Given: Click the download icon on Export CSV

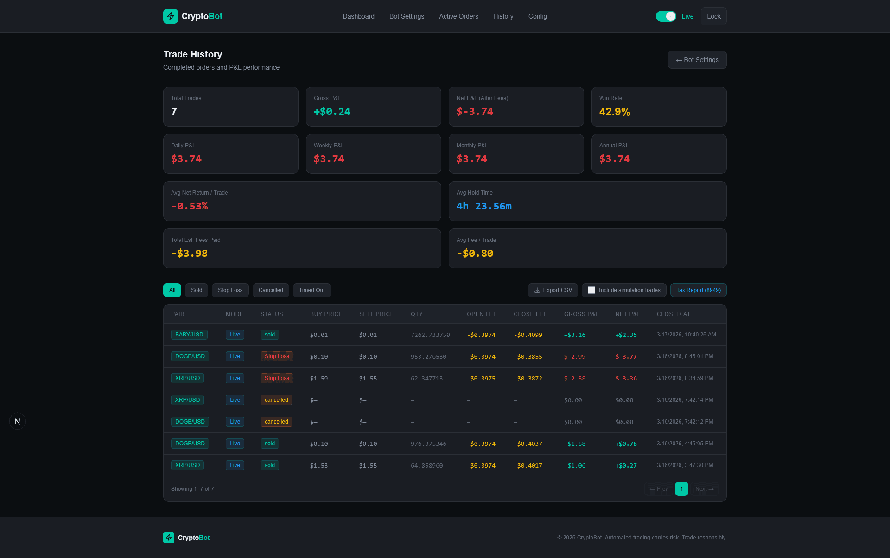Looking at the screenshot, I should click(x=537, y=290).
